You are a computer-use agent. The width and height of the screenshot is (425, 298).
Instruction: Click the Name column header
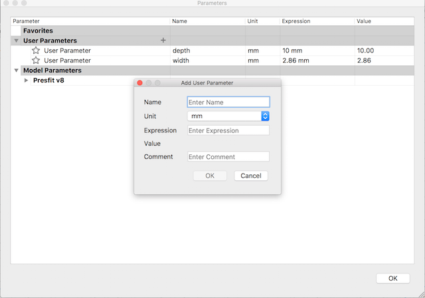pyautogui.click(x=208, y=21)
